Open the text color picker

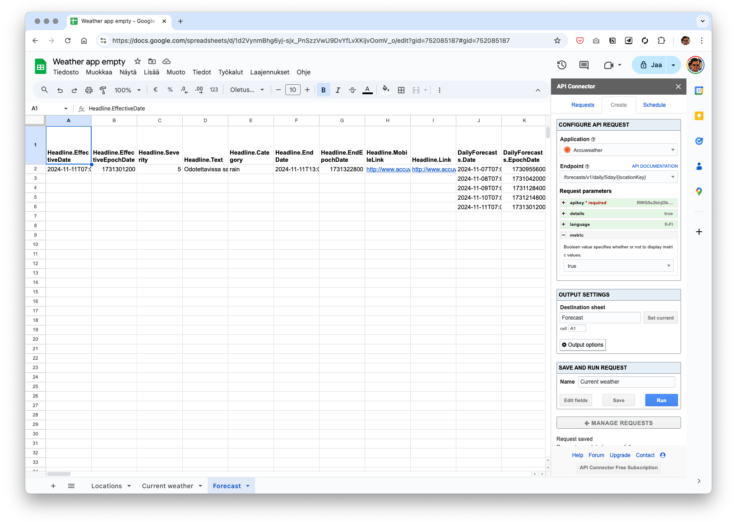(x=367, y=90)
